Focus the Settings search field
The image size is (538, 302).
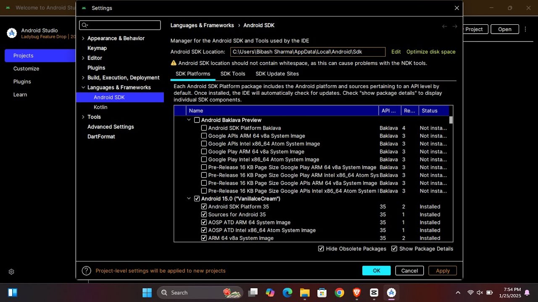(x=120, y=25)
